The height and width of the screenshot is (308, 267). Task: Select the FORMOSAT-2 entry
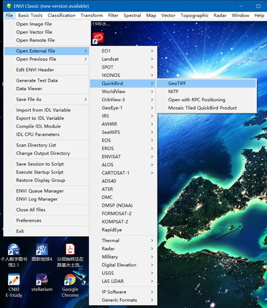point(123,214)
